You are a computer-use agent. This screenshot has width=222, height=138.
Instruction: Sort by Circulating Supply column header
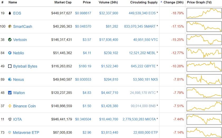[x=144, y=2]
